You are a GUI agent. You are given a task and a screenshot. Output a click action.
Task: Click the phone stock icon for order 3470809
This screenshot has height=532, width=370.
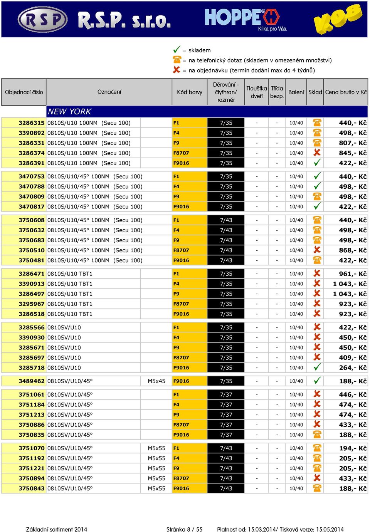coord(317,196)
